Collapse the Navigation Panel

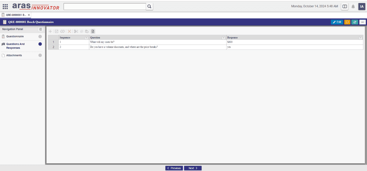(41, 29)
